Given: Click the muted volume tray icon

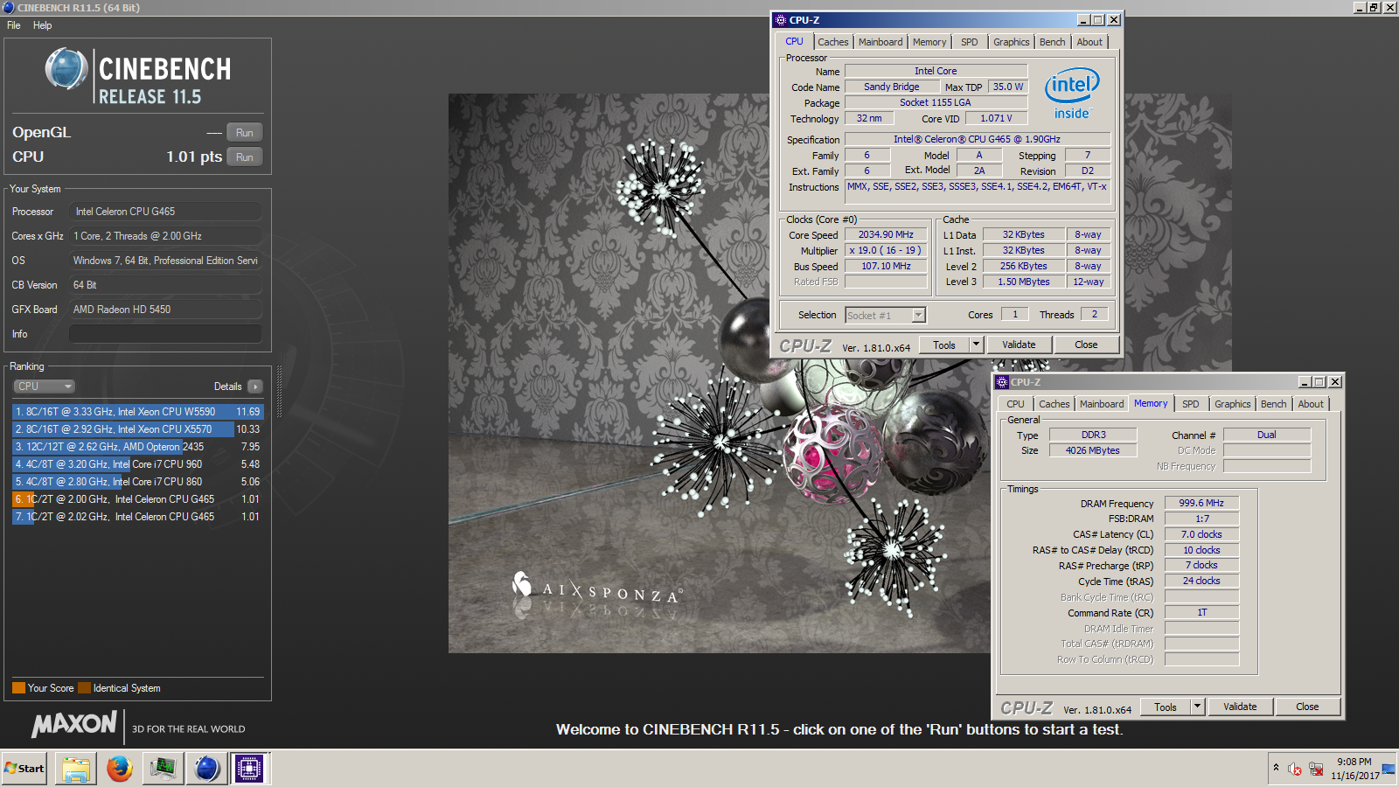Looking at the screenshot, I should (x=1295, y=769).
